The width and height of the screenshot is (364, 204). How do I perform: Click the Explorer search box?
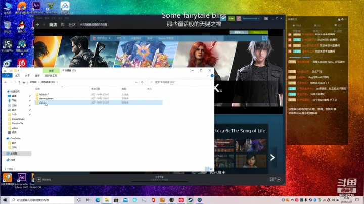(x=179, y=82)
